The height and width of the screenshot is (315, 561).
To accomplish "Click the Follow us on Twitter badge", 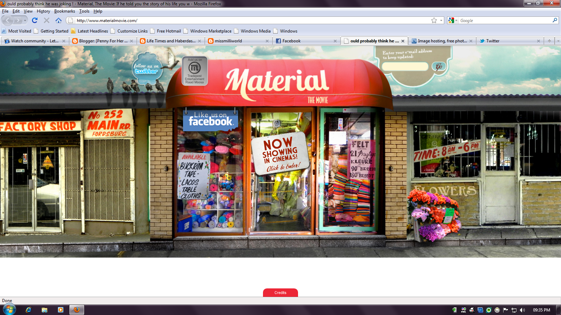I will (x=147, y=69).
